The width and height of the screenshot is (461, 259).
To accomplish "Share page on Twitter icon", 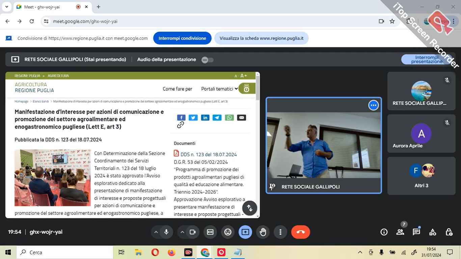I will coord(193,117).
